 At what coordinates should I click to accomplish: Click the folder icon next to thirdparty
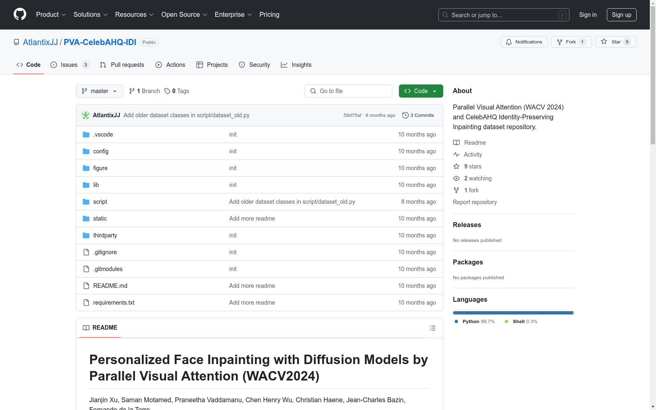click(86, 235)
